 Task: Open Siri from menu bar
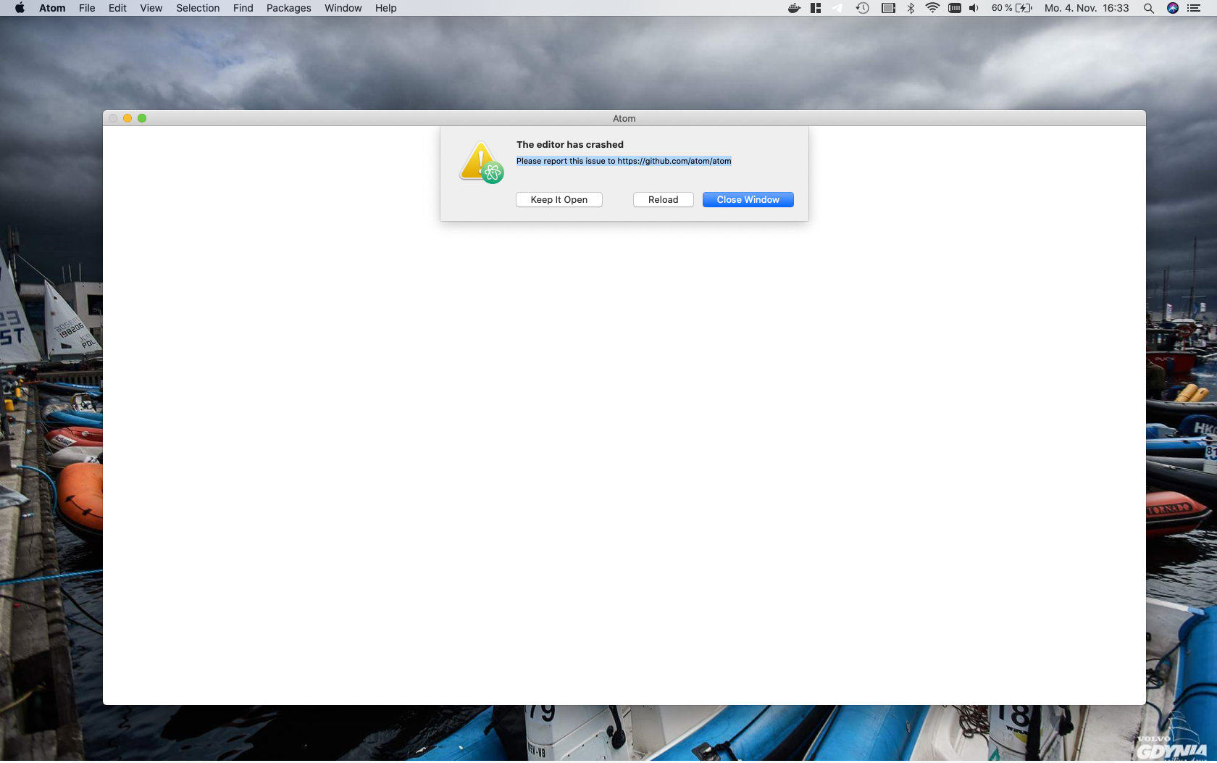1173,8
